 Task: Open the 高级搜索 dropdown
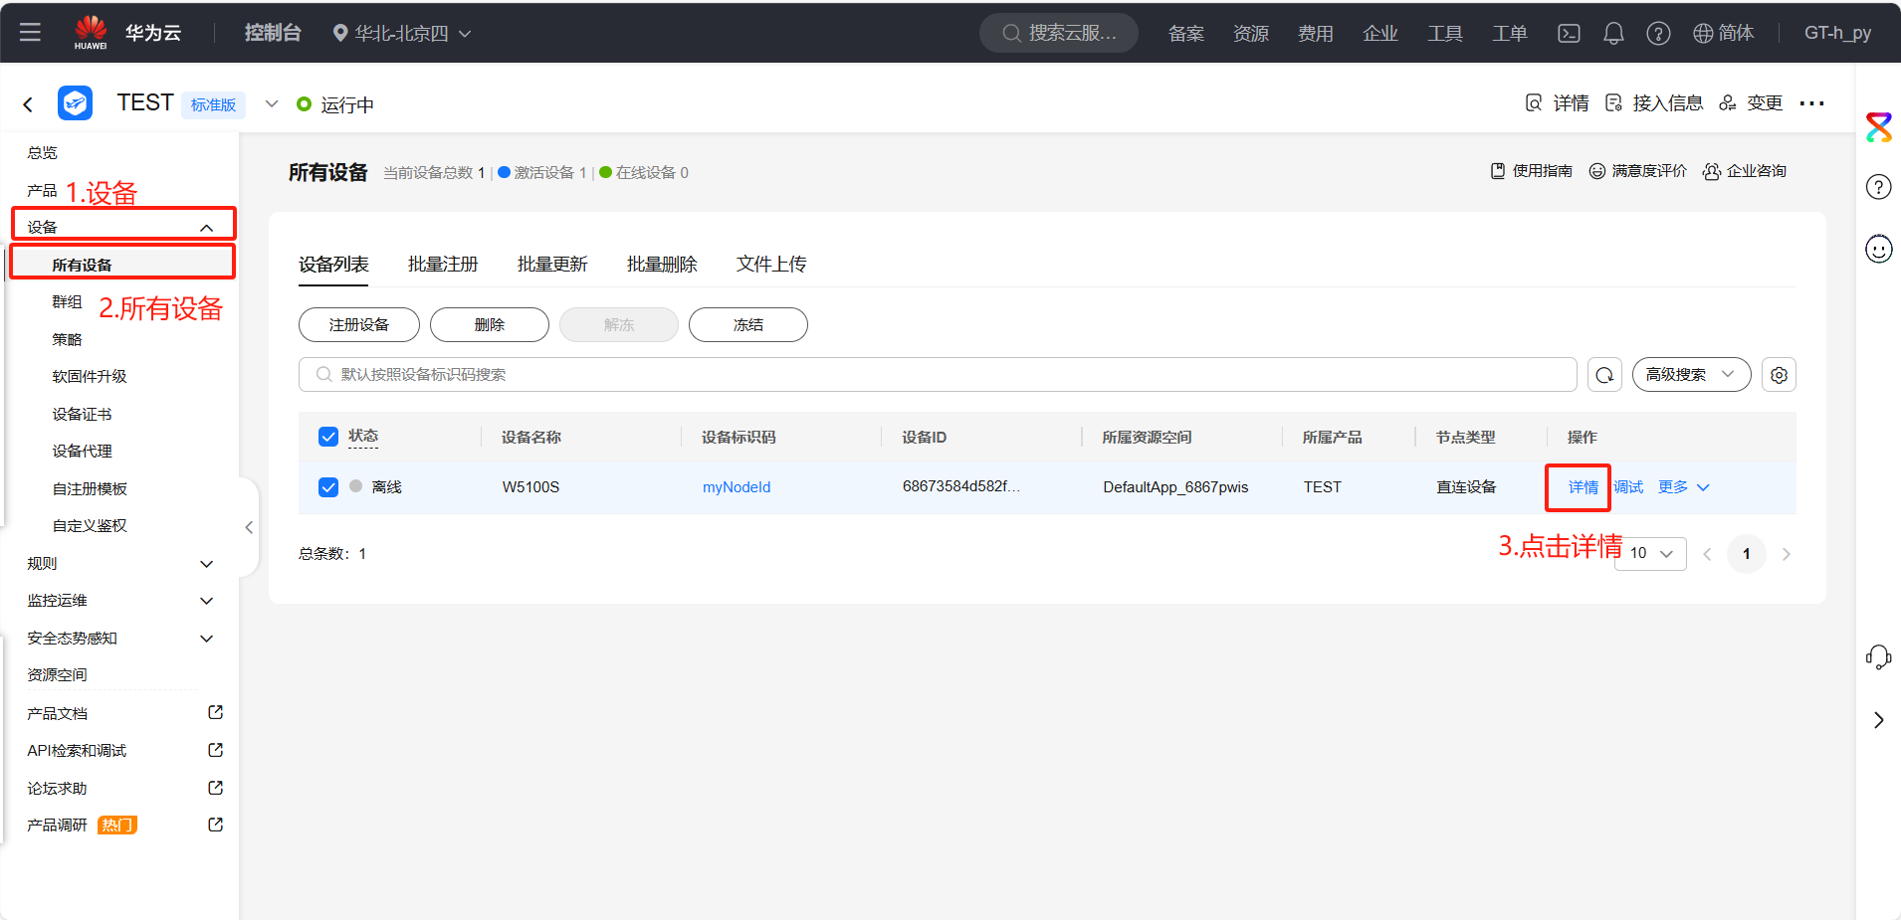[x=1690, y=375]
